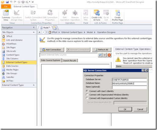Click External Content Types breadcrumb link
The width and height of the screenshot is (157, 130).
(72, 32)
